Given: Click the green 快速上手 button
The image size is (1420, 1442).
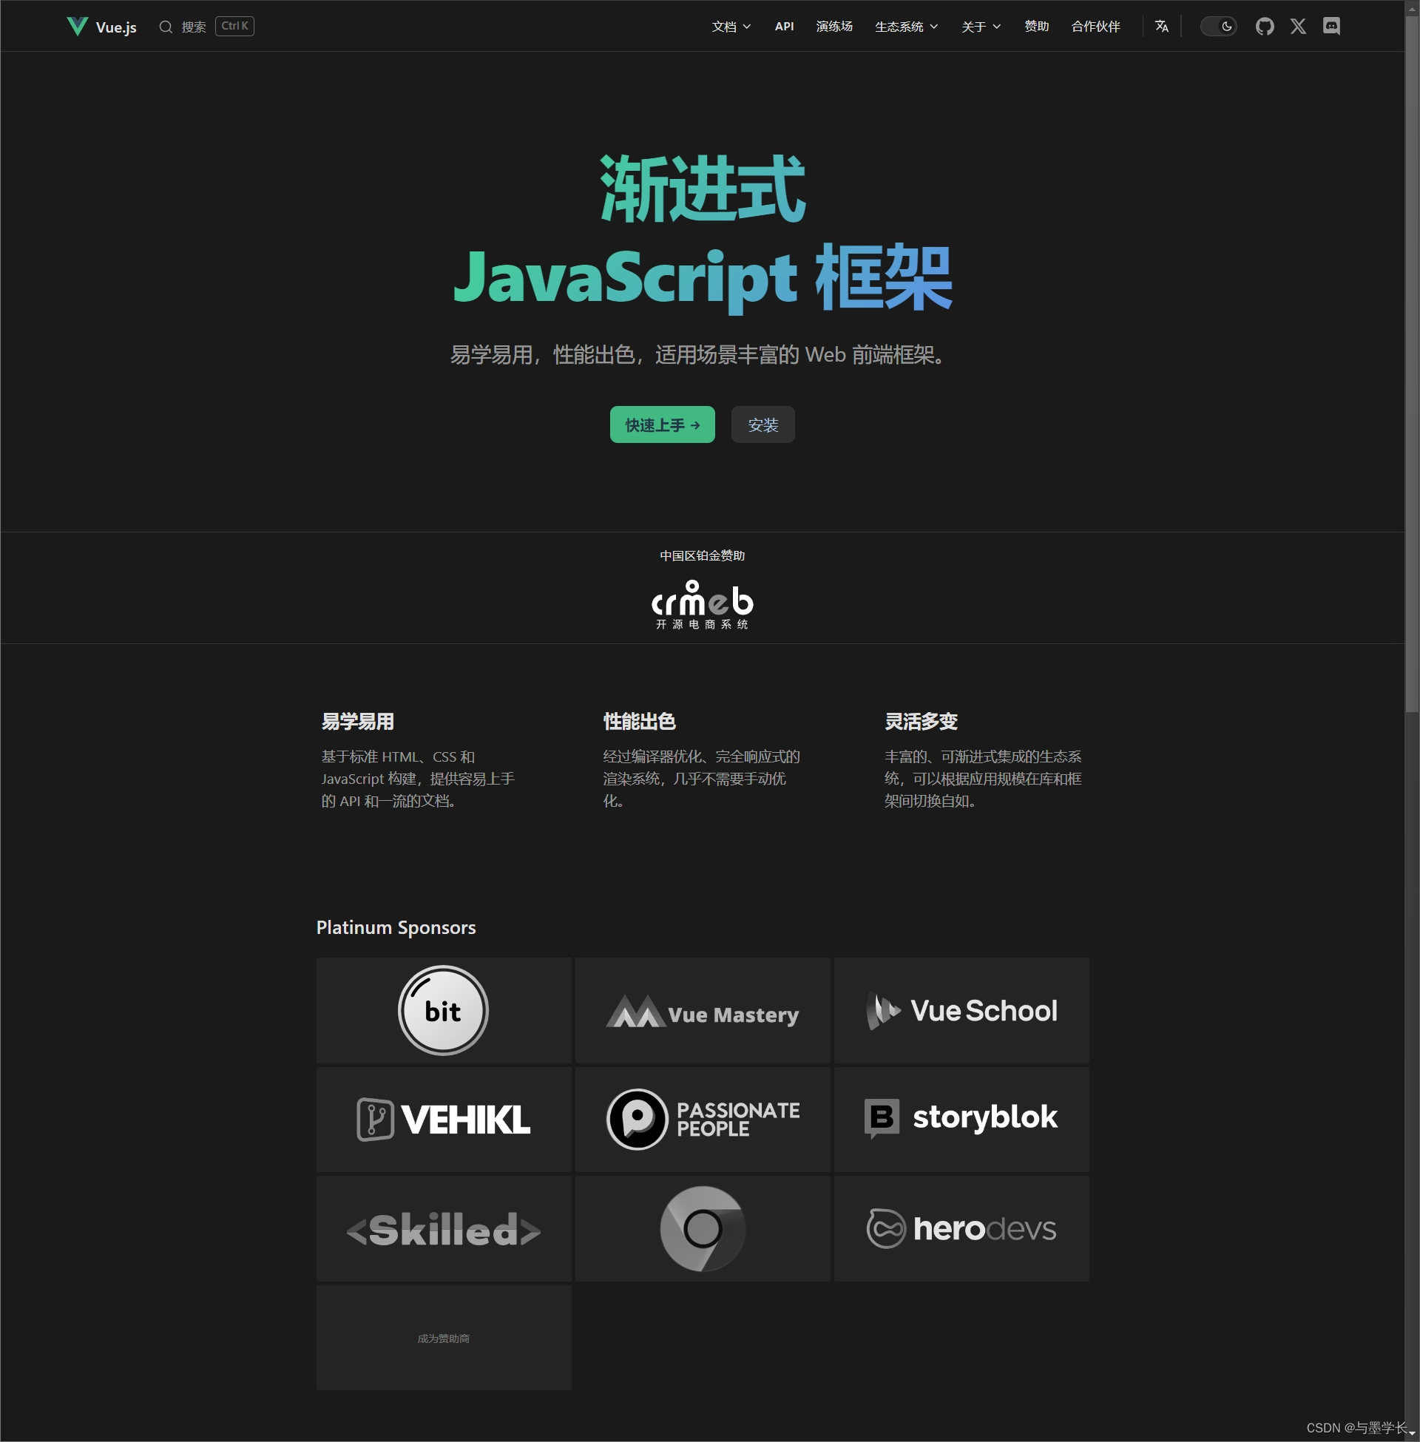Looking at the screenshot, I should (661, 425).
